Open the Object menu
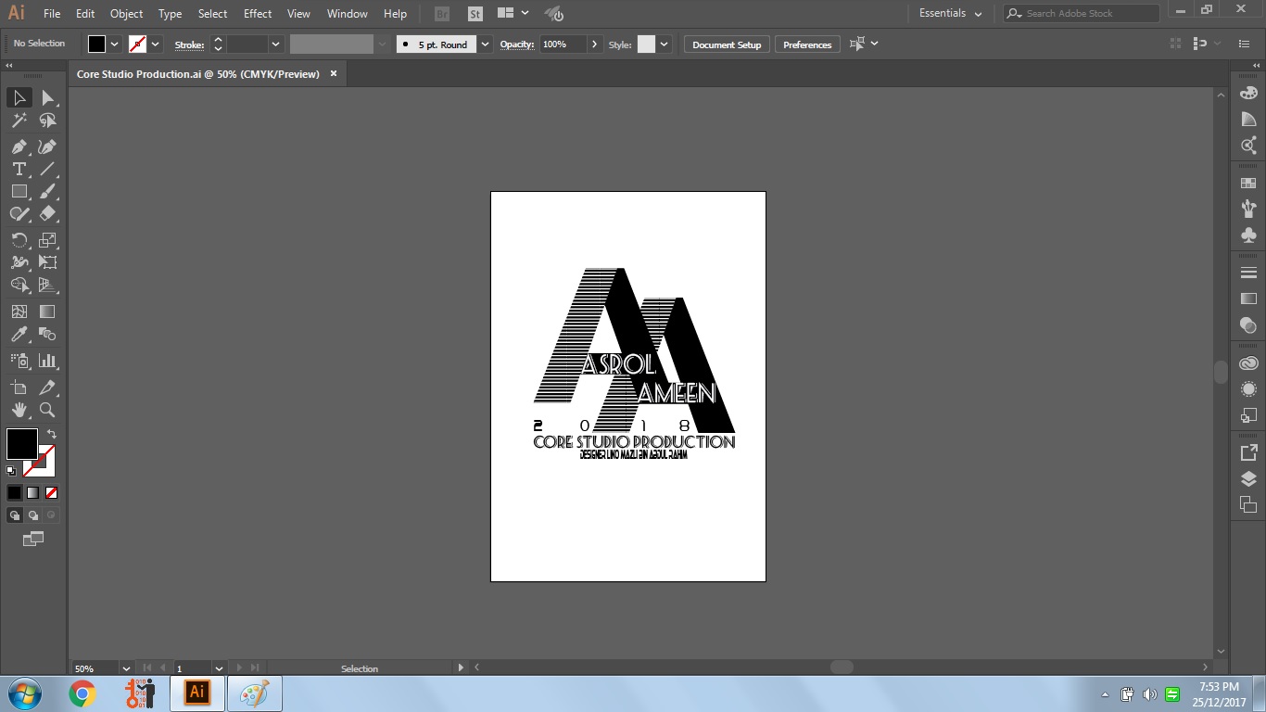The height and width of the screenshot is (712, 1266). click(x=126, y=14)
